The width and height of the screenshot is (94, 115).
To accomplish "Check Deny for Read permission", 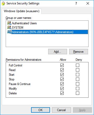I will click(77, 70).
